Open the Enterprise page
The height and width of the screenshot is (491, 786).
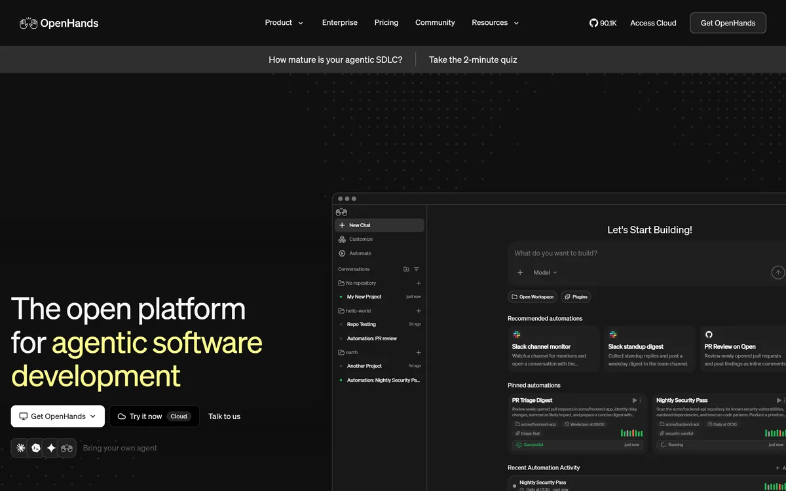340,23
